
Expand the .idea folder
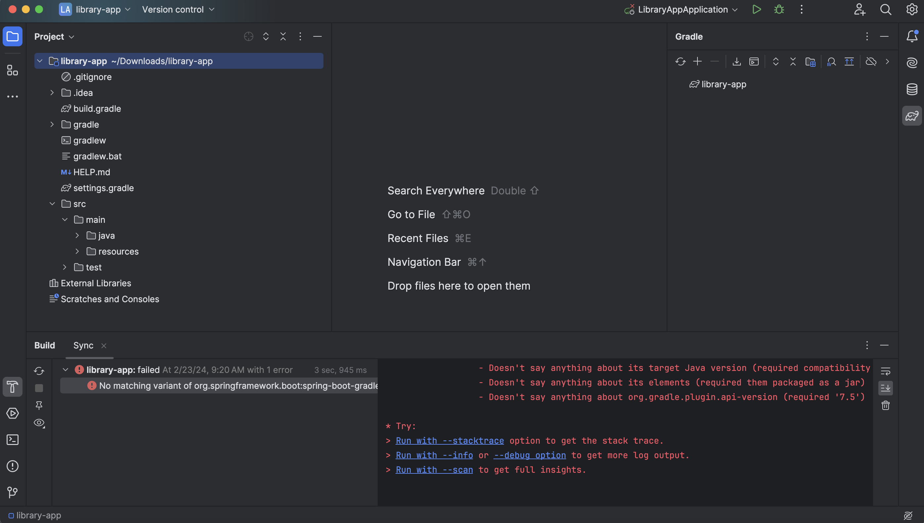click(52, 93)
